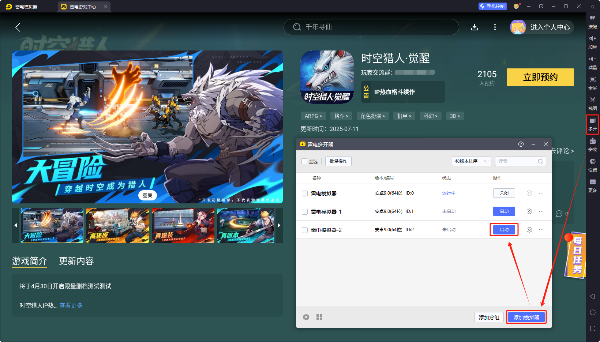Click the 千年寻仙 search field
600x342 pixels.
click(x=371, y=27)
